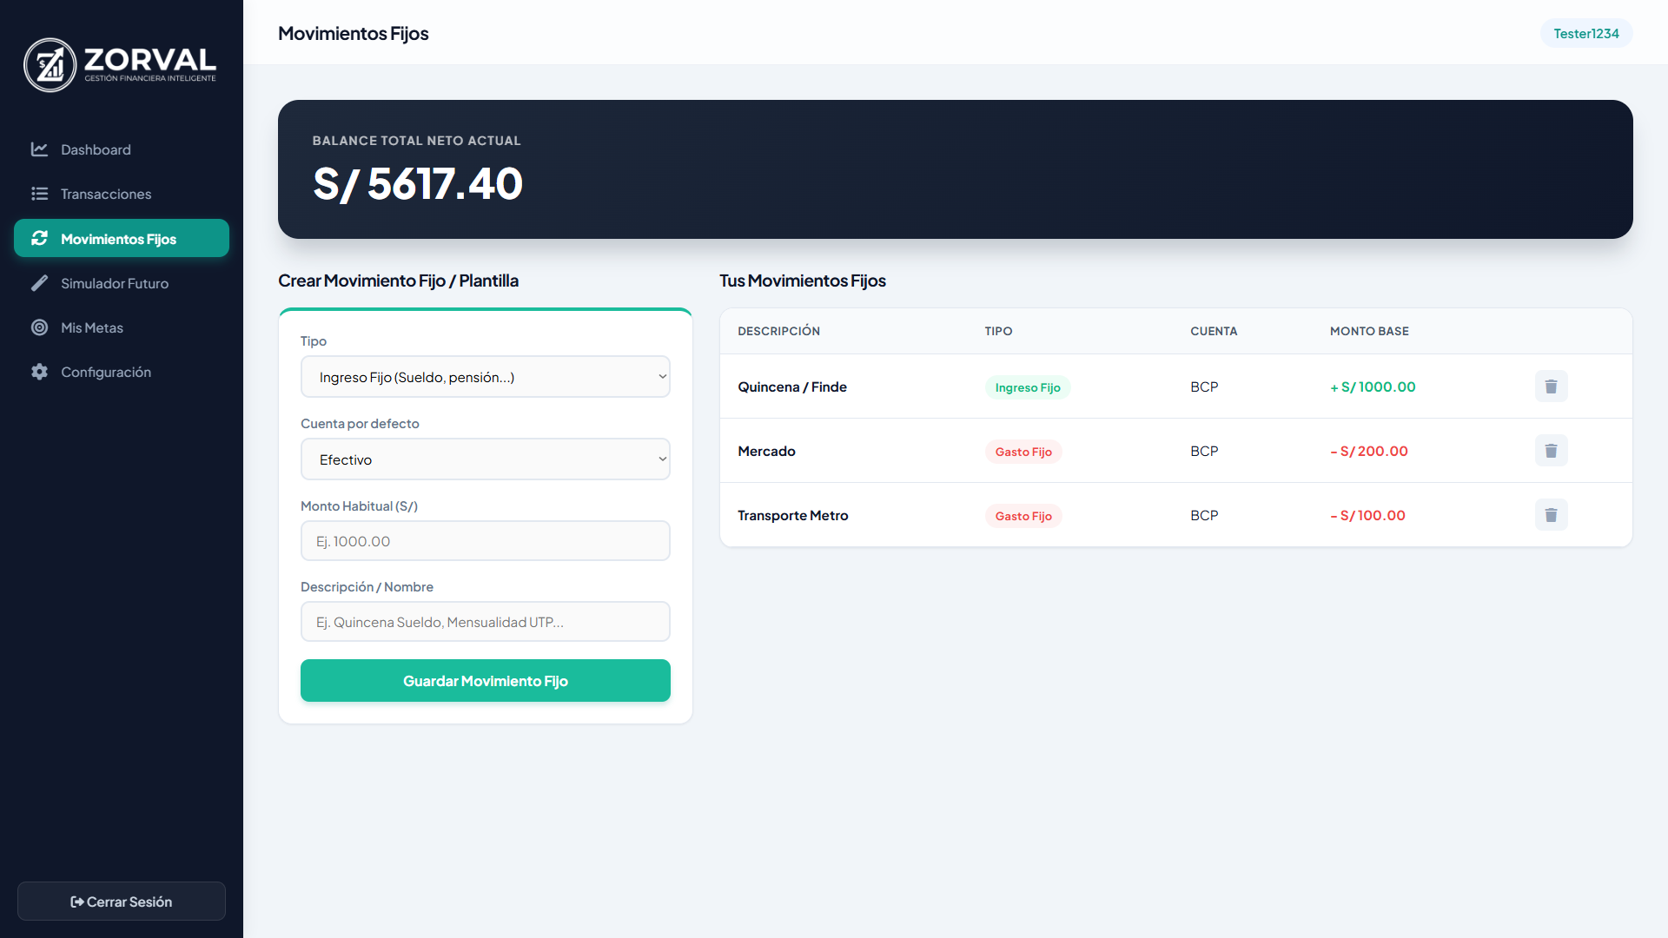
Task: Click Cerrar Sesión button
Action: coord(122,902)
